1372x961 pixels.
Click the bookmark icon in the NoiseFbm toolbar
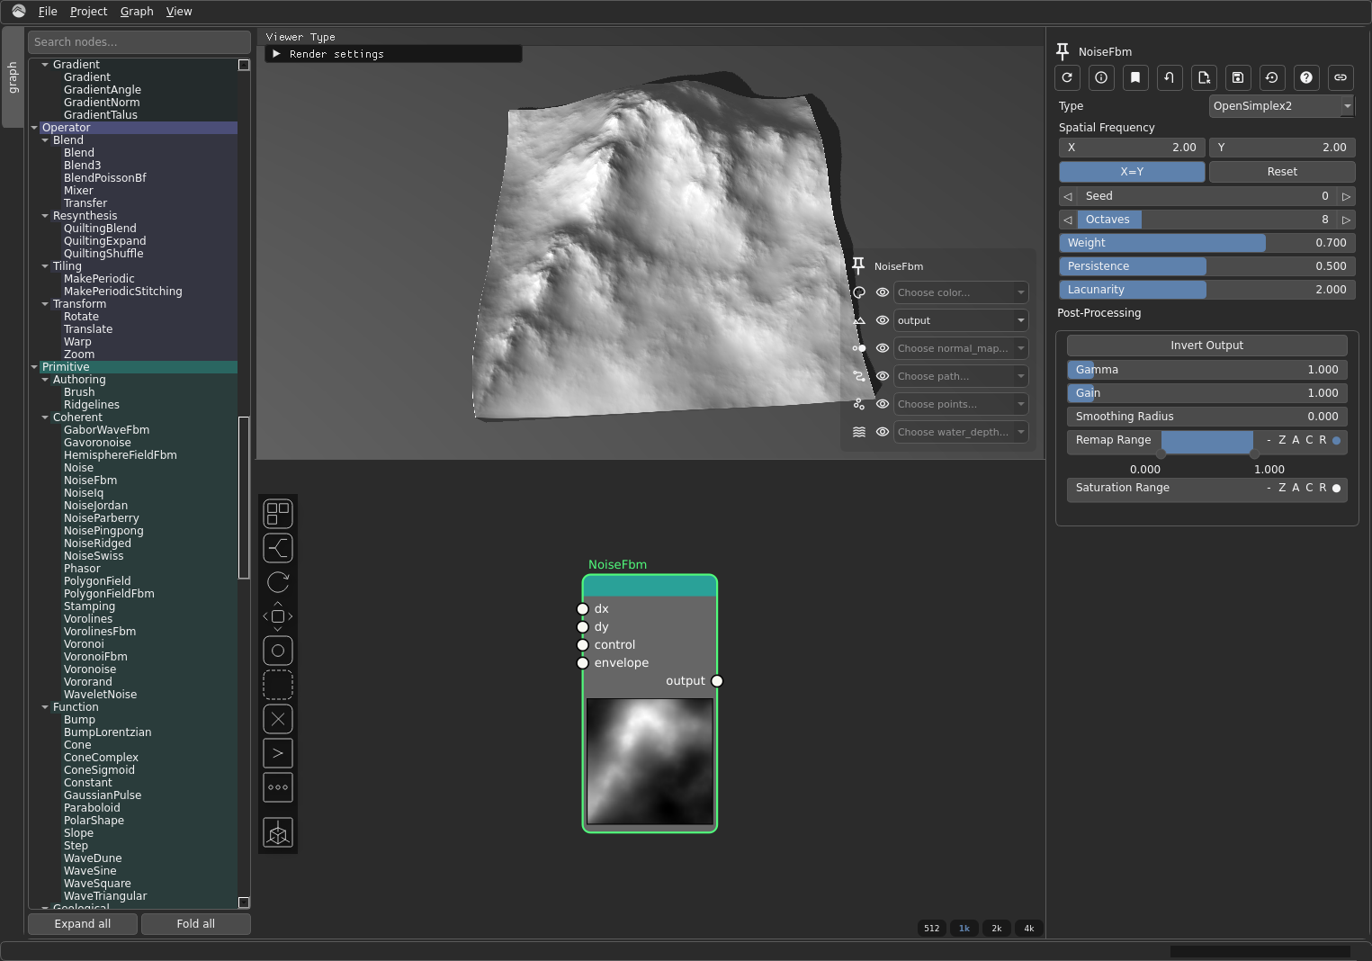click(x=1135, y=77)
